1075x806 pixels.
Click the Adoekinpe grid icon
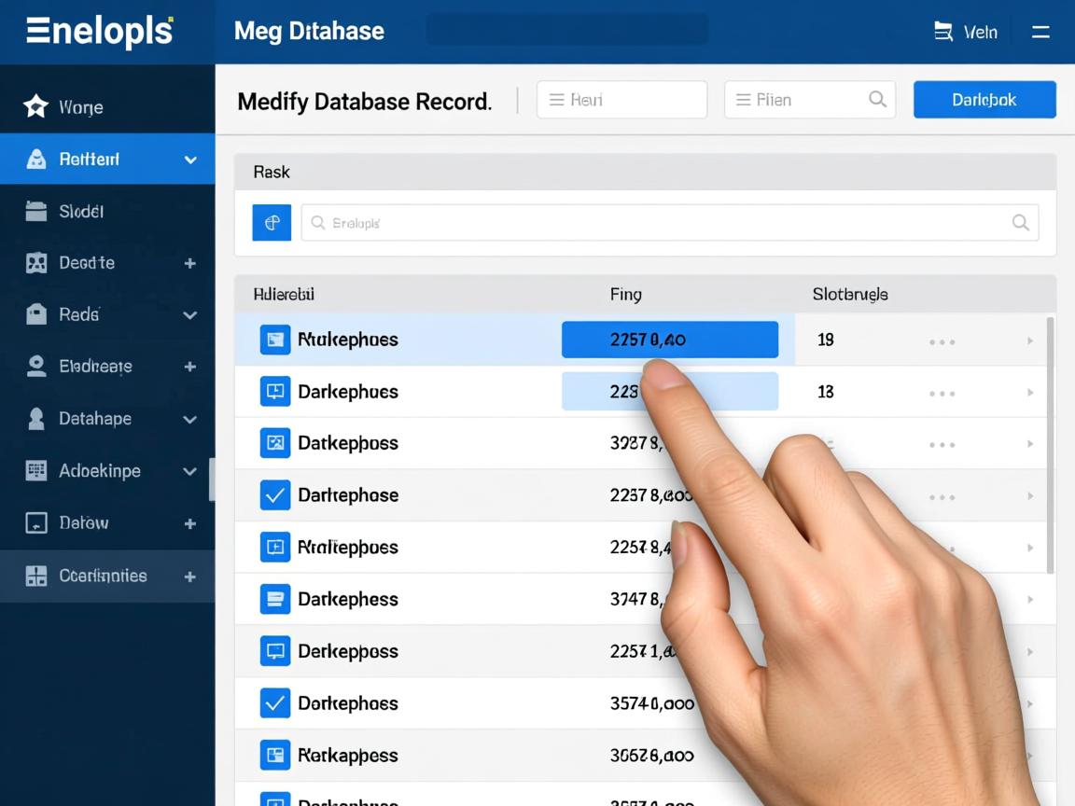35,470
